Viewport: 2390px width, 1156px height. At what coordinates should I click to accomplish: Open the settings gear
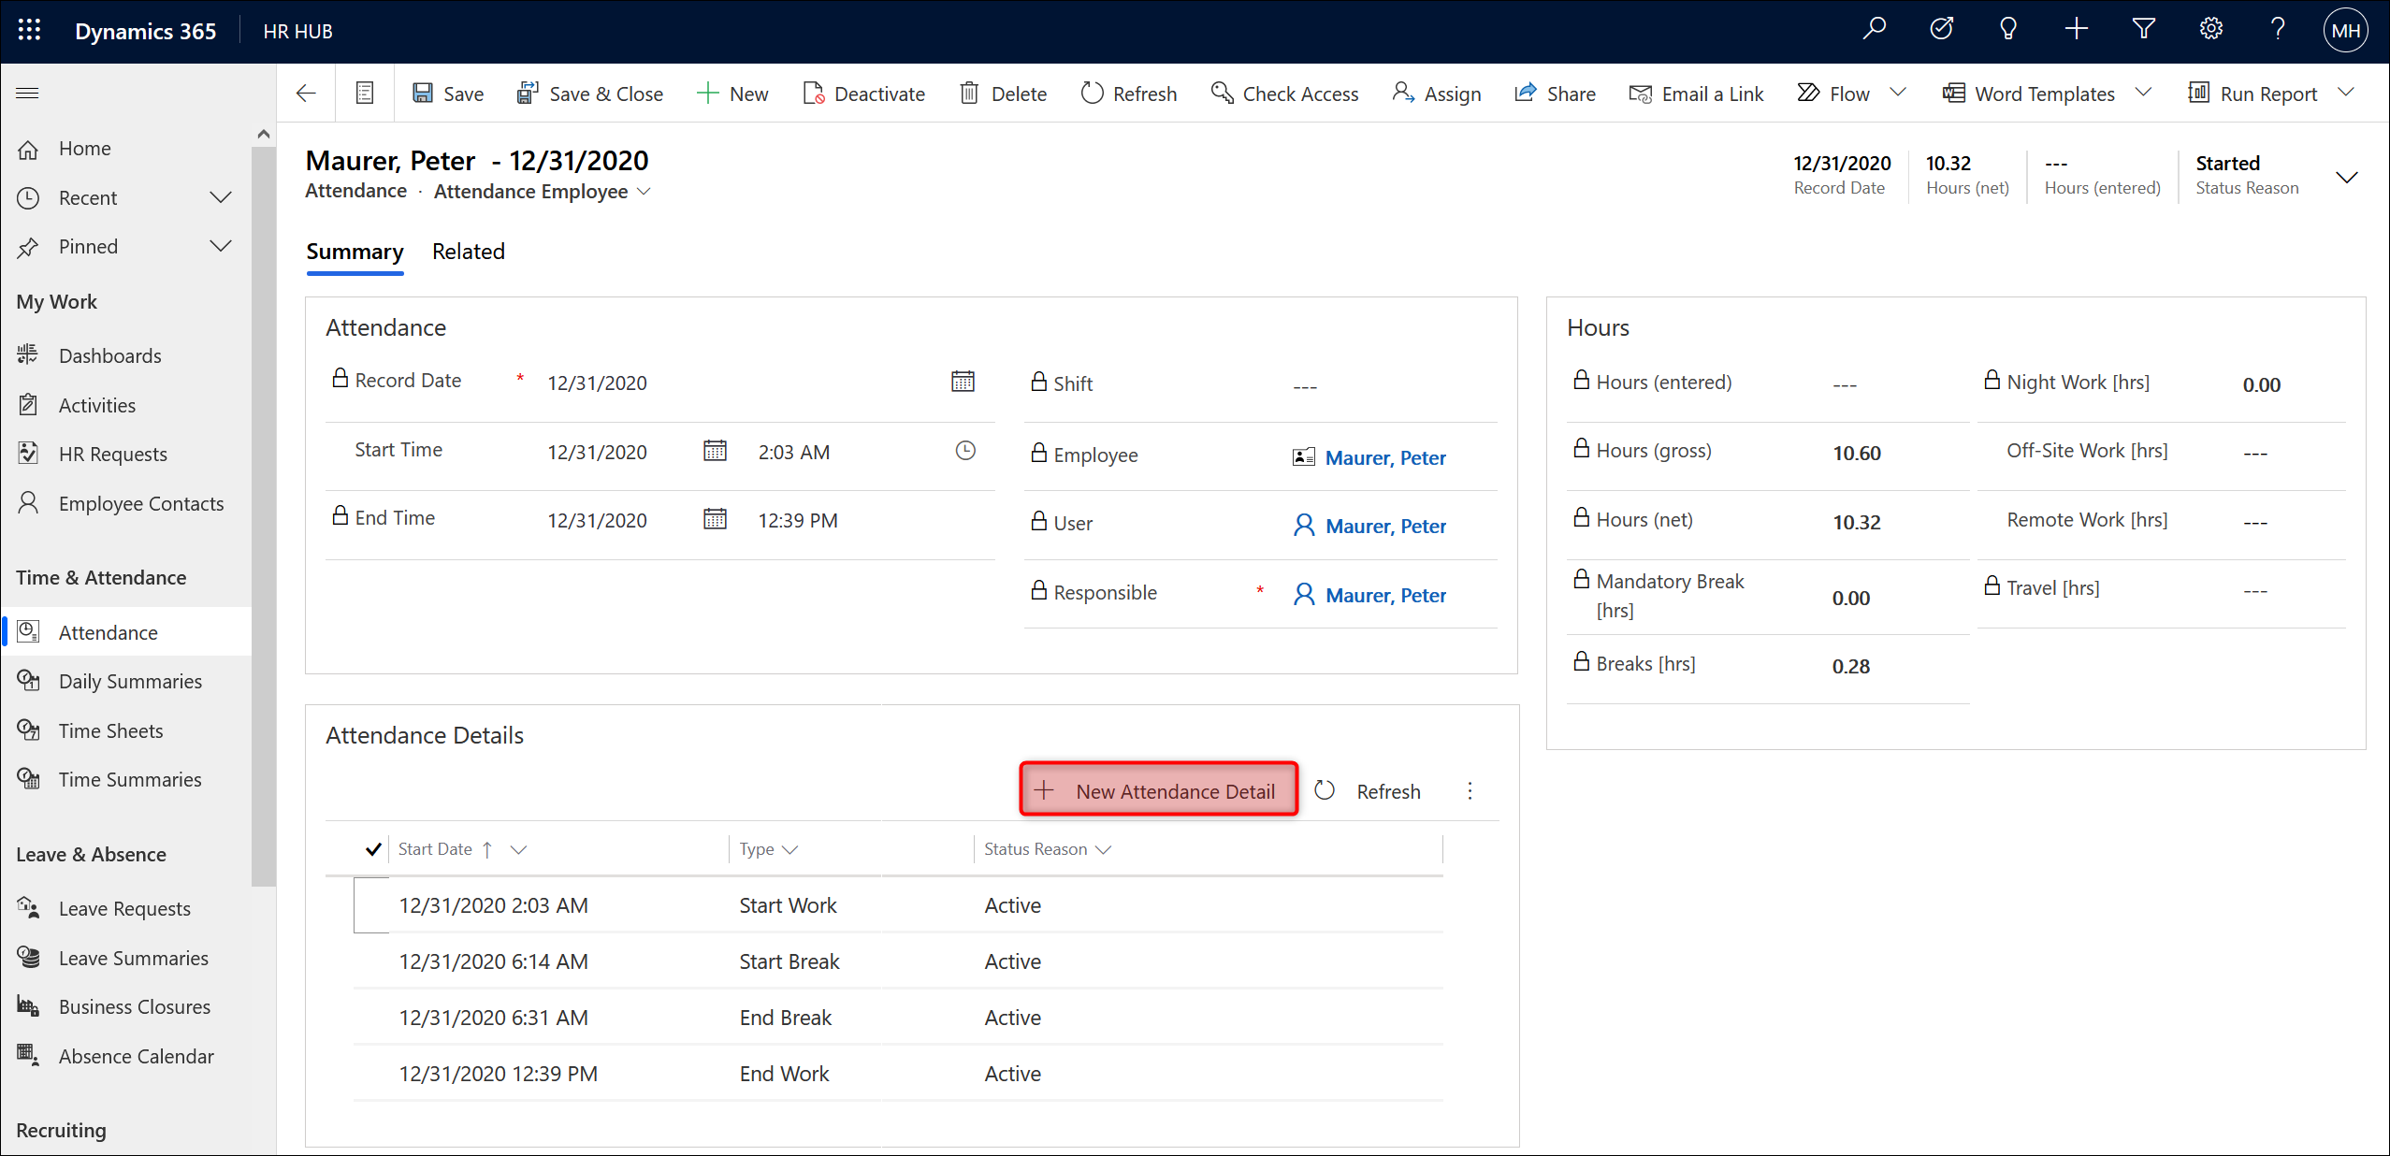pyautogui.click(x=2210, y=30)
